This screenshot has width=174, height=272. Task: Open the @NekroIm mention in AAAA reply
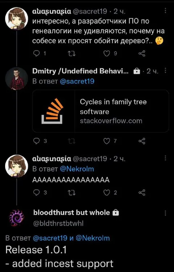[x=77, y=169]
